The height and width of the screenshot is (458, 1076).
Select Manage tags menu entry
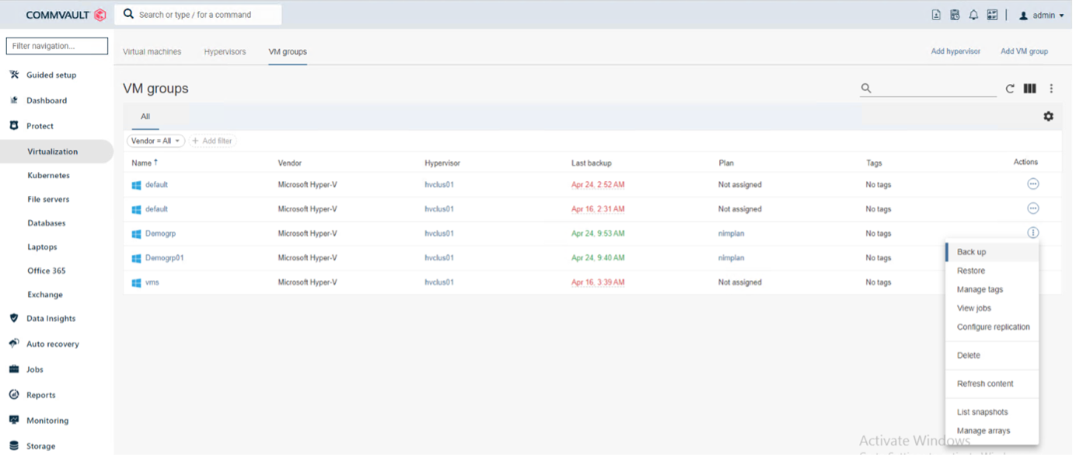(992, 289)
